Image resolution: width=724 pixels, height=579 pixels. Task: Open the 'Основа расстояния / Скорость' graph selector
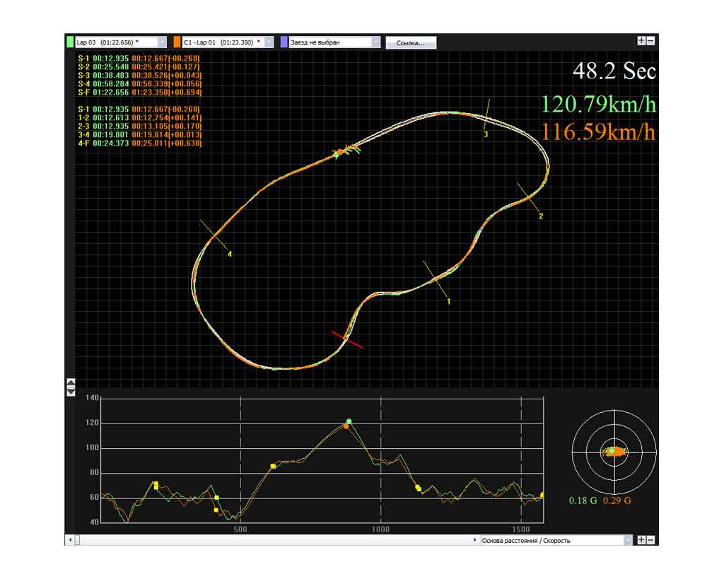pos(627,540)
